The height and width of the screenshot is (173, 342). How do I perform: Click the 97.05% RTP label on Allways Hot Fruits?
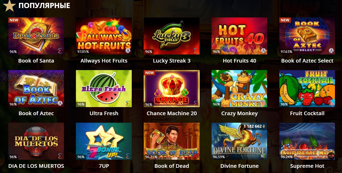[x=83, y=52]
